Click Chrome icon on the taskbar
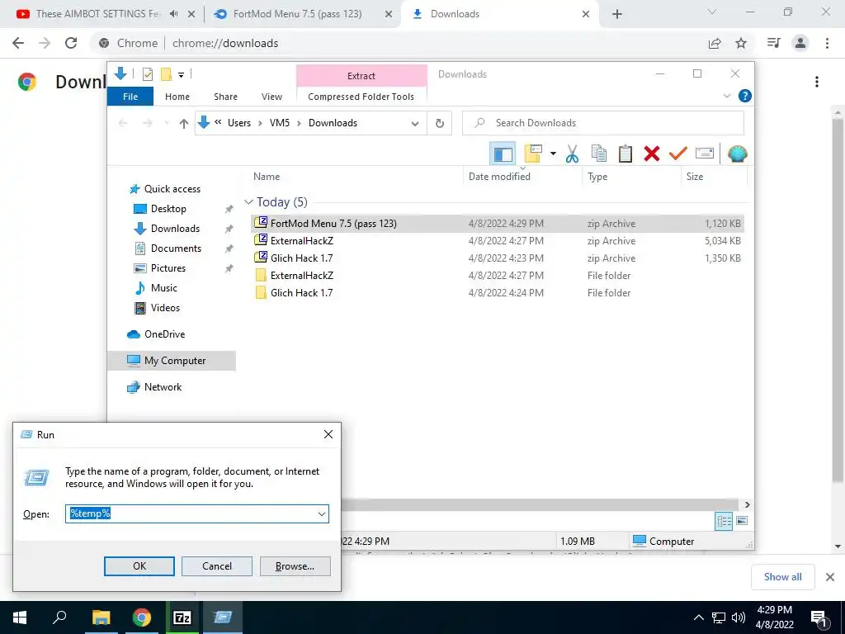The height and width of the screenshot is (634, 845). pyautogui.click(x=142, y=617)
